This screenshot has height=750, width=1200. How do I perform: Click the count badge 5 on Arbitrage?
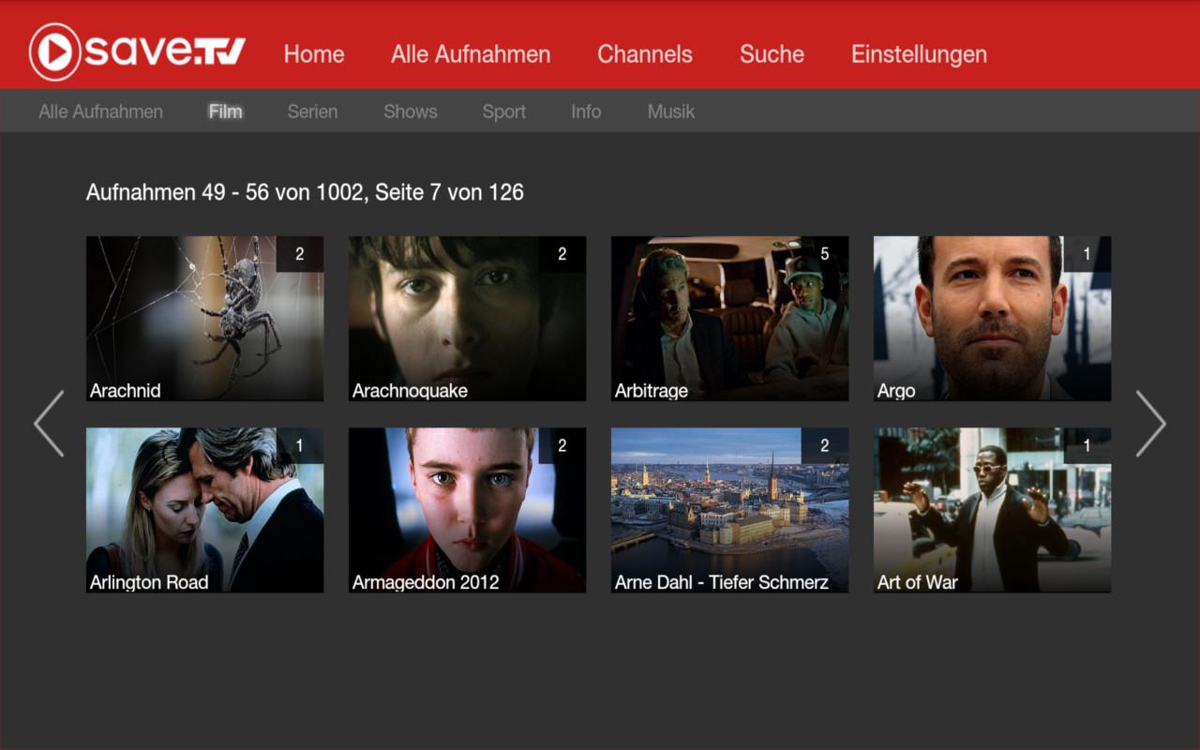825,254
